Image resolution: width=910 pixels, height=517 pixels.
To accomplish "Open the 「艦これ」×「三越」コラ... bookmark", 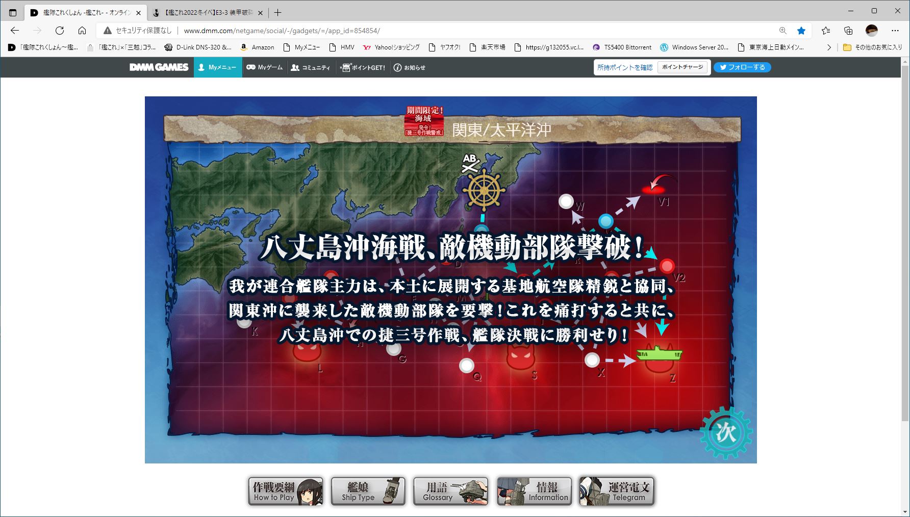I will point(122,47).
